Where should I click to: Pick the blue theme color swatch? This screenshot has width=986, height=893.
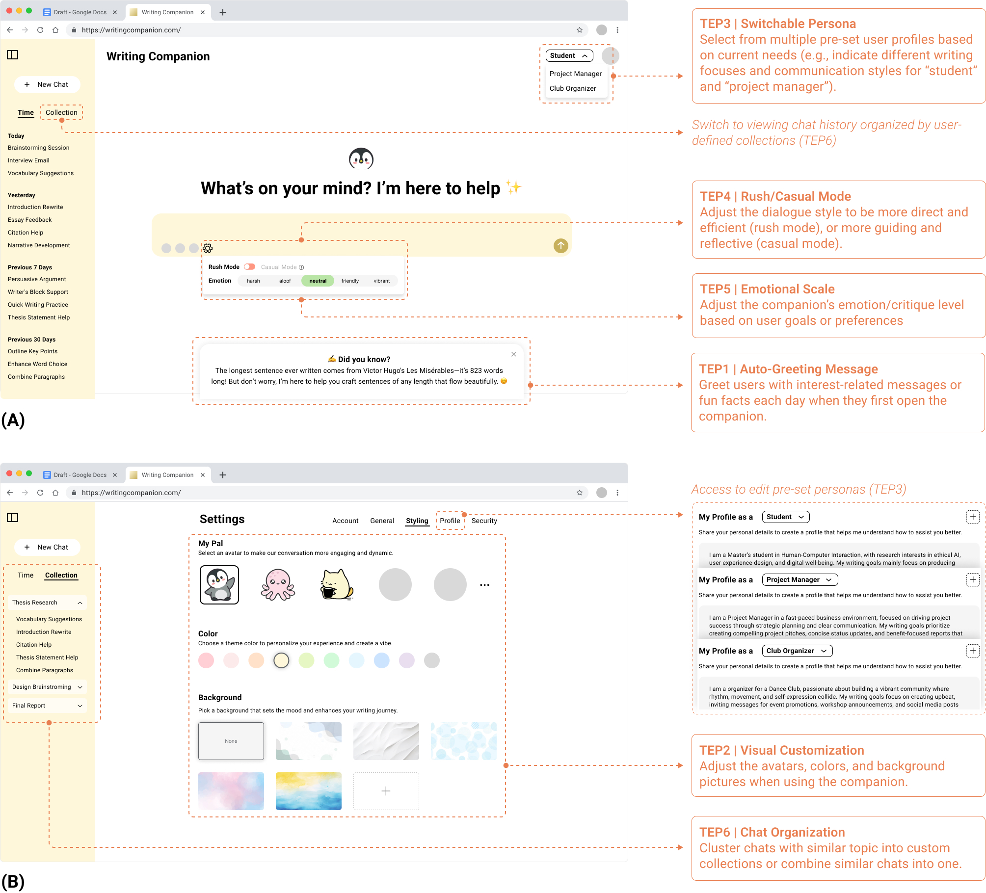[381, 660]
